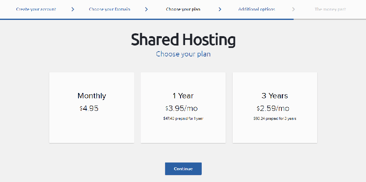Click the $4.95 monthly price
Viewport: 366px width, 182px height.
89,108
